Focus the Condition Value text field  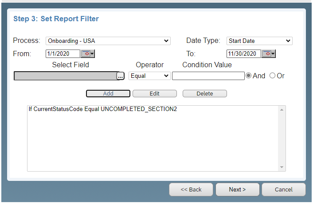click(208, 76)
